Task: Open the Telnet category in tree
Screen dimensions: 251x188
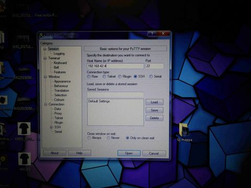Action: coord(59,118)
